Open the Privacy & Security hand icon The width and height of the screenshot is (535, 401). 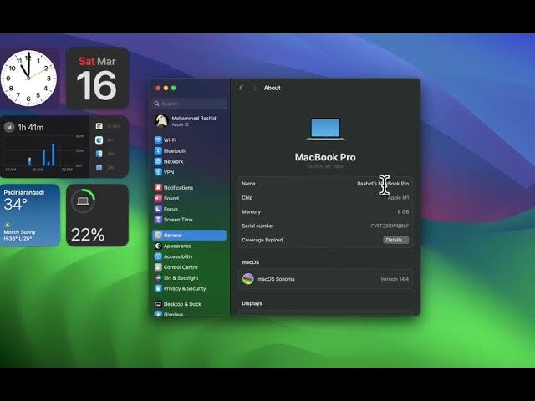(158, 288)
